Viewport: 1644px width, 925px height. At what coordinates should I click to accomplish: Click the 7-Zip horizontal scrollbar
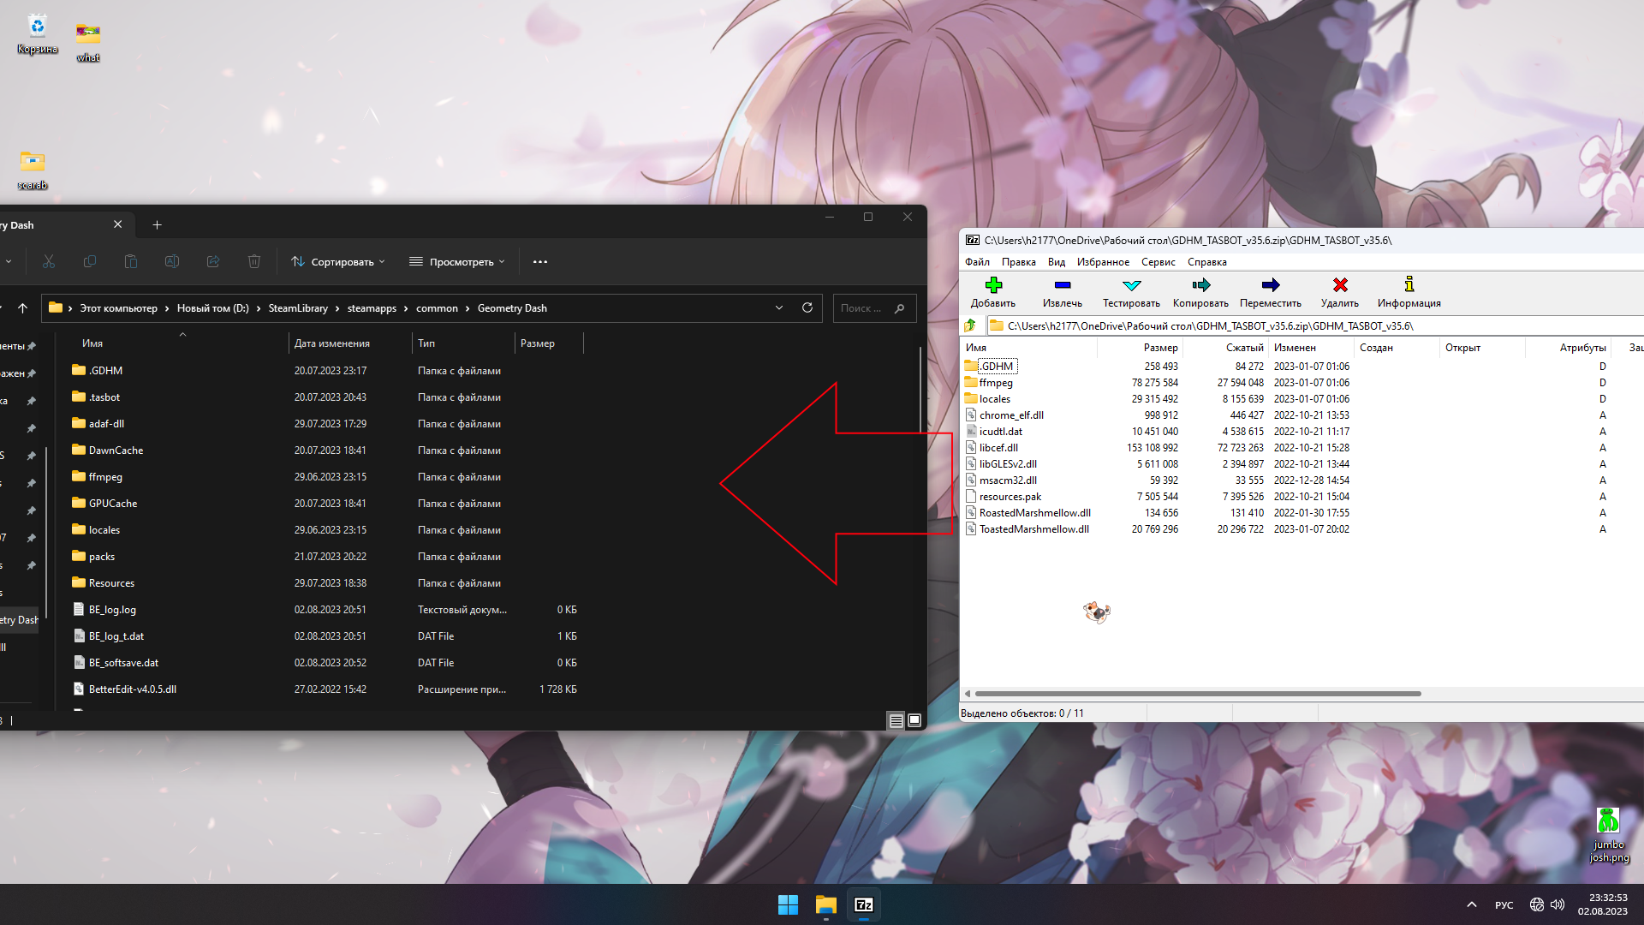point(1197,694)
